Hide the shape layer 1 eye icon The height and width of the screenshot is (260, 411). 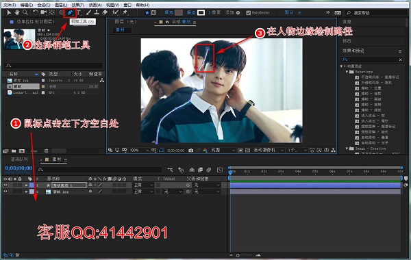[5, 185]
